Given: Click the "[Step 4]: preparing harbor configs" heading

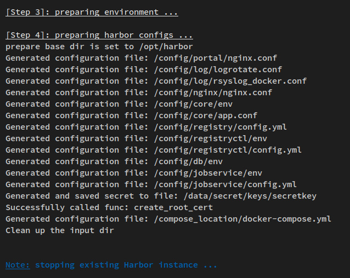Looking at the screenshot, I should (99, 35).
